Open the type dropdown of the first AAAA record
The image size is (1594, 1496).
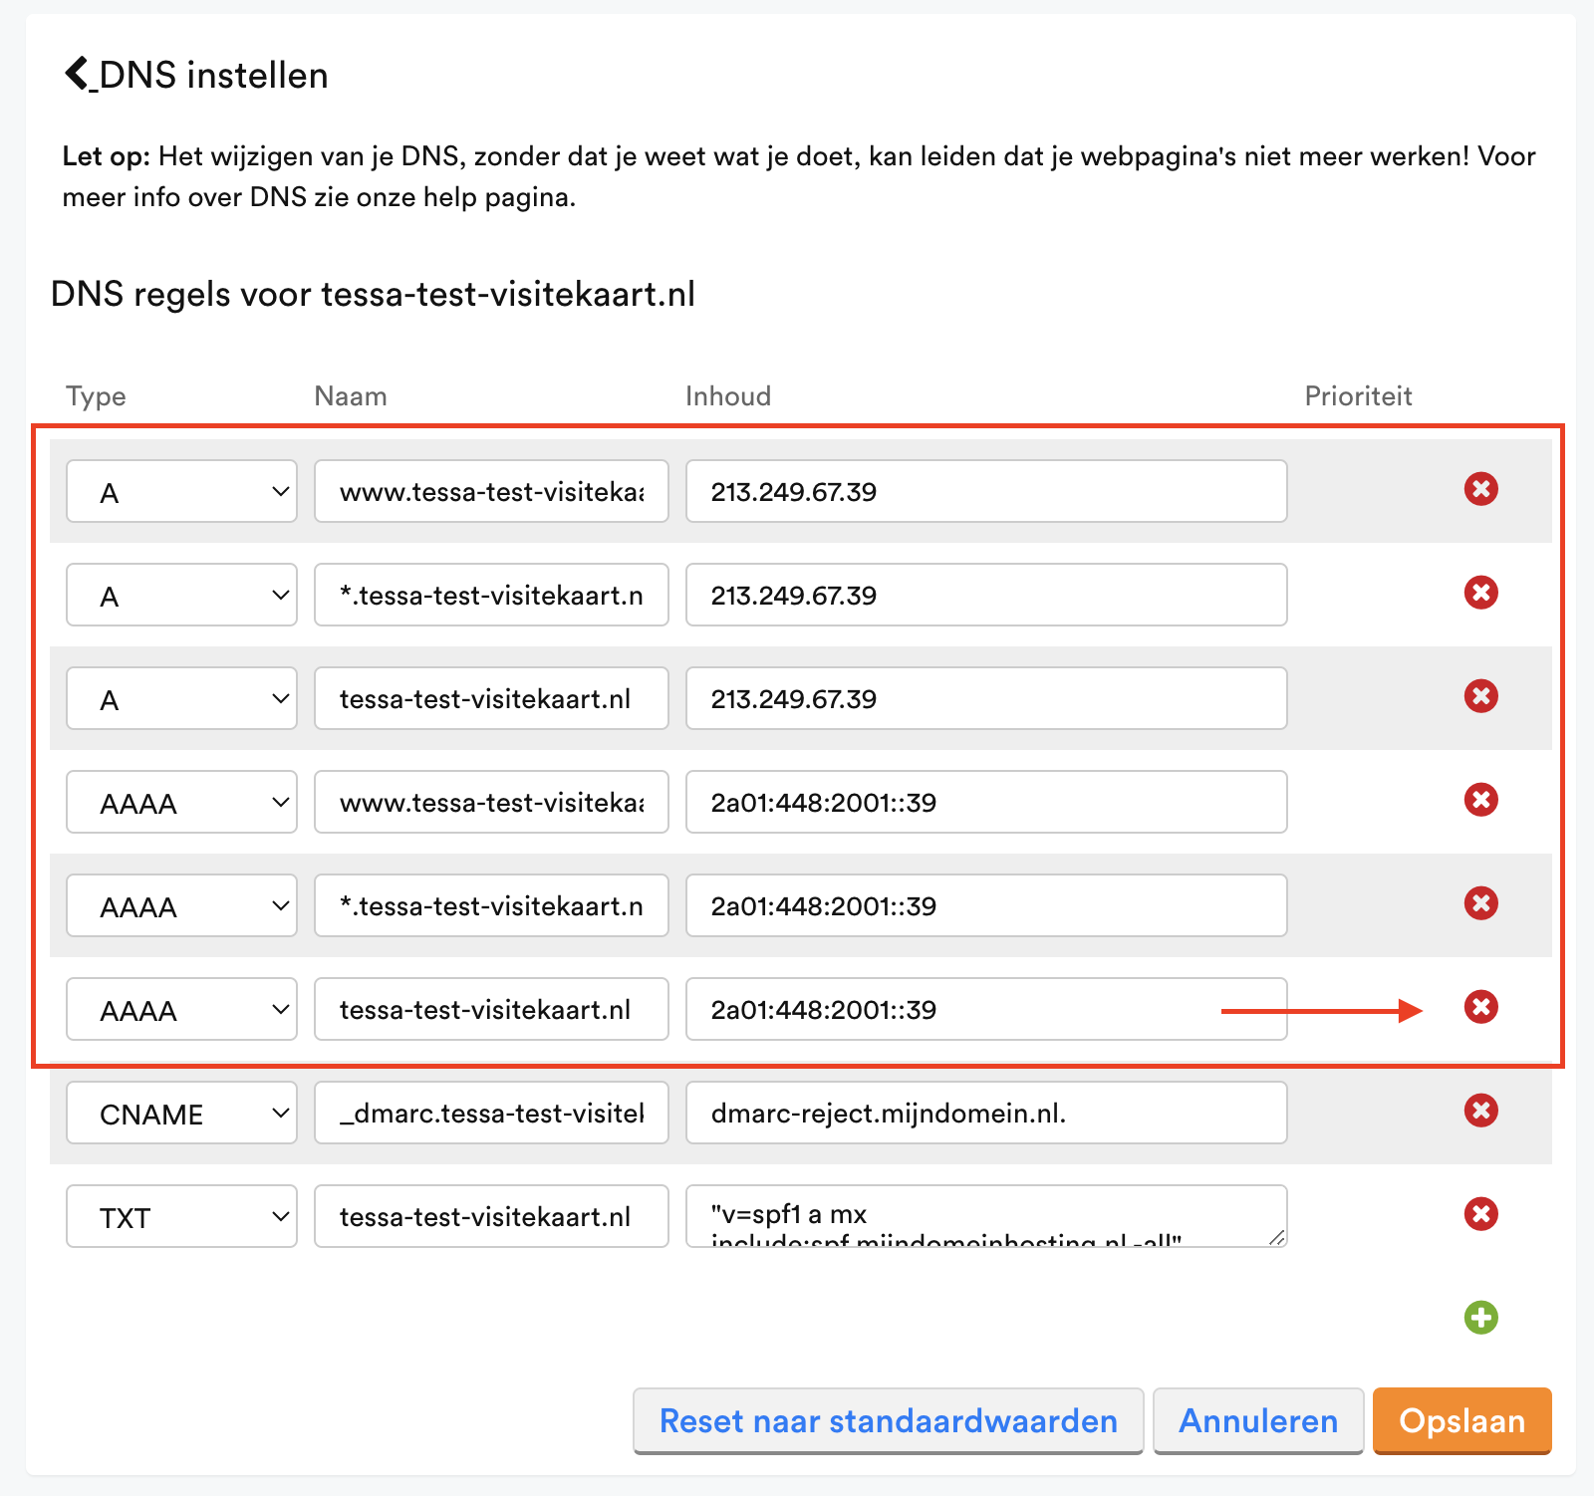point(181,802)
